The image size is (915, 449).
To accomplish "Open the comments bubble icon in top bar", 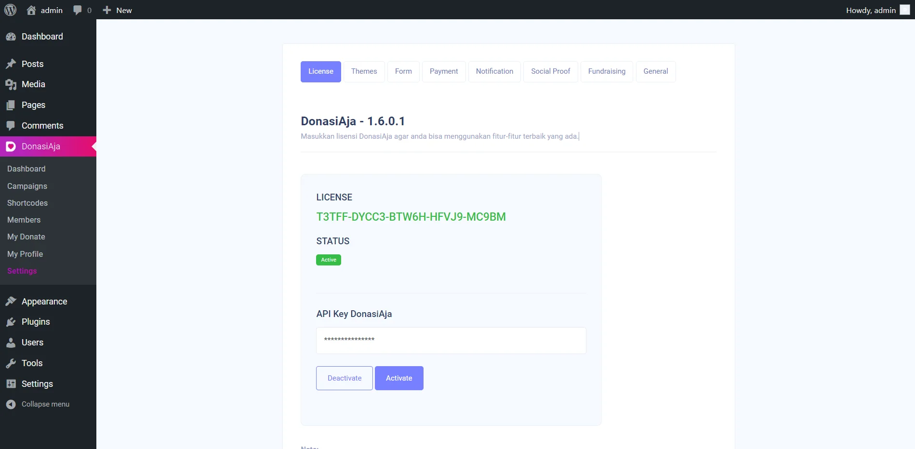I will tap(78, 10).
